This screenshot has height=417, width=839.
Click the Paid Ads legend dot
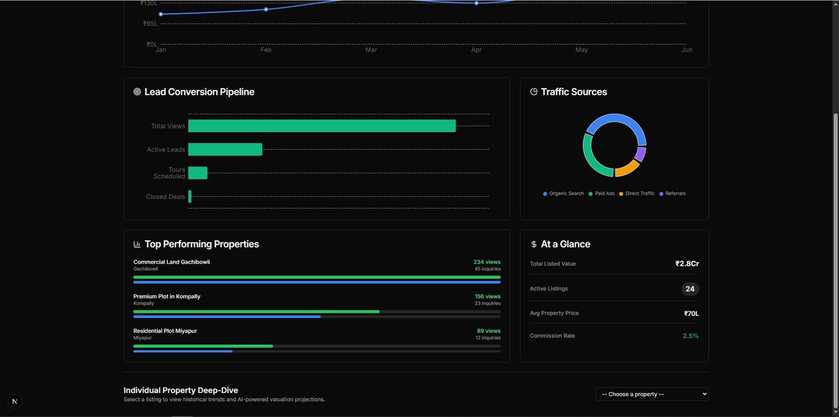590,194
